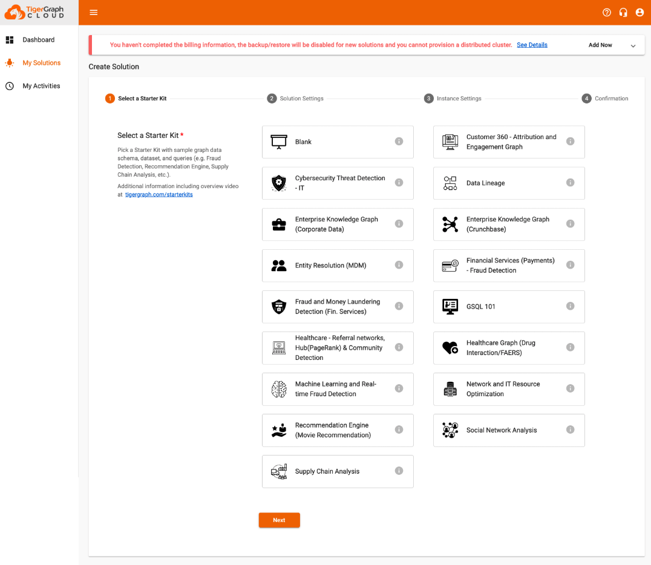
Task: Select Network and IT Resource Optimization card
Action: click(509, 389)
